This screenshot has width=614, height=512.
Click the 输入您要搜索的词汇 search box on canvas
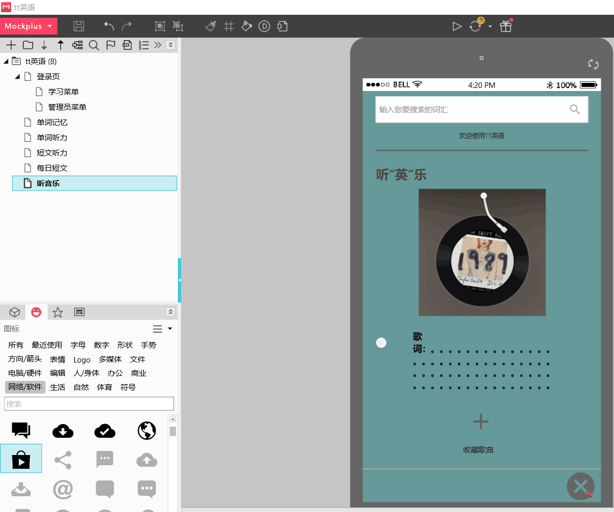tap(482, 109)
